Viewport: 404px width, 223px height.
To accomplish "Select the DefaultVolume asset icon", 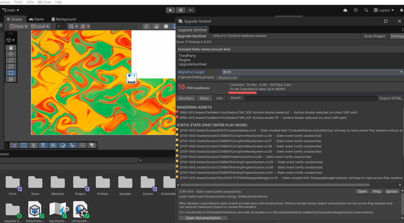I will [35, 210].
